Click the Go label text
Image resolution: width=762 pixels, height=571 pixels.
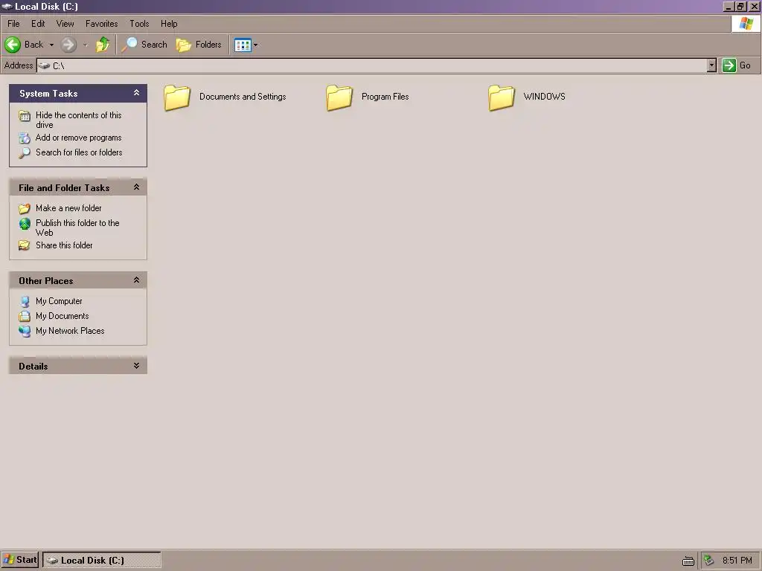coord(745,65)
